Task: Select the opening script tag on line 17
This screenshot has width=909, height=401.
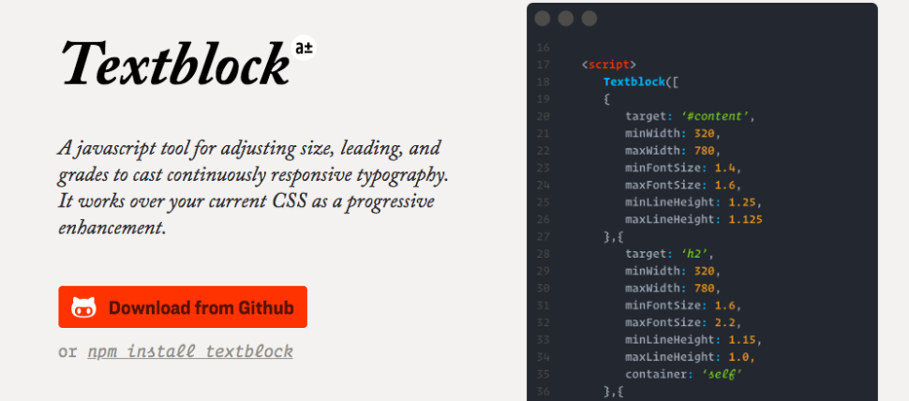Action: [x=608, y=65]
